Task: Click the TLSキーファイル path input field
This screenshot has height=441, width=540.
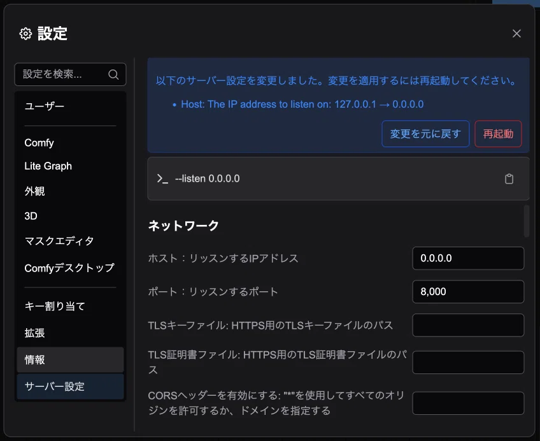Action: click(x=468, y=325)
